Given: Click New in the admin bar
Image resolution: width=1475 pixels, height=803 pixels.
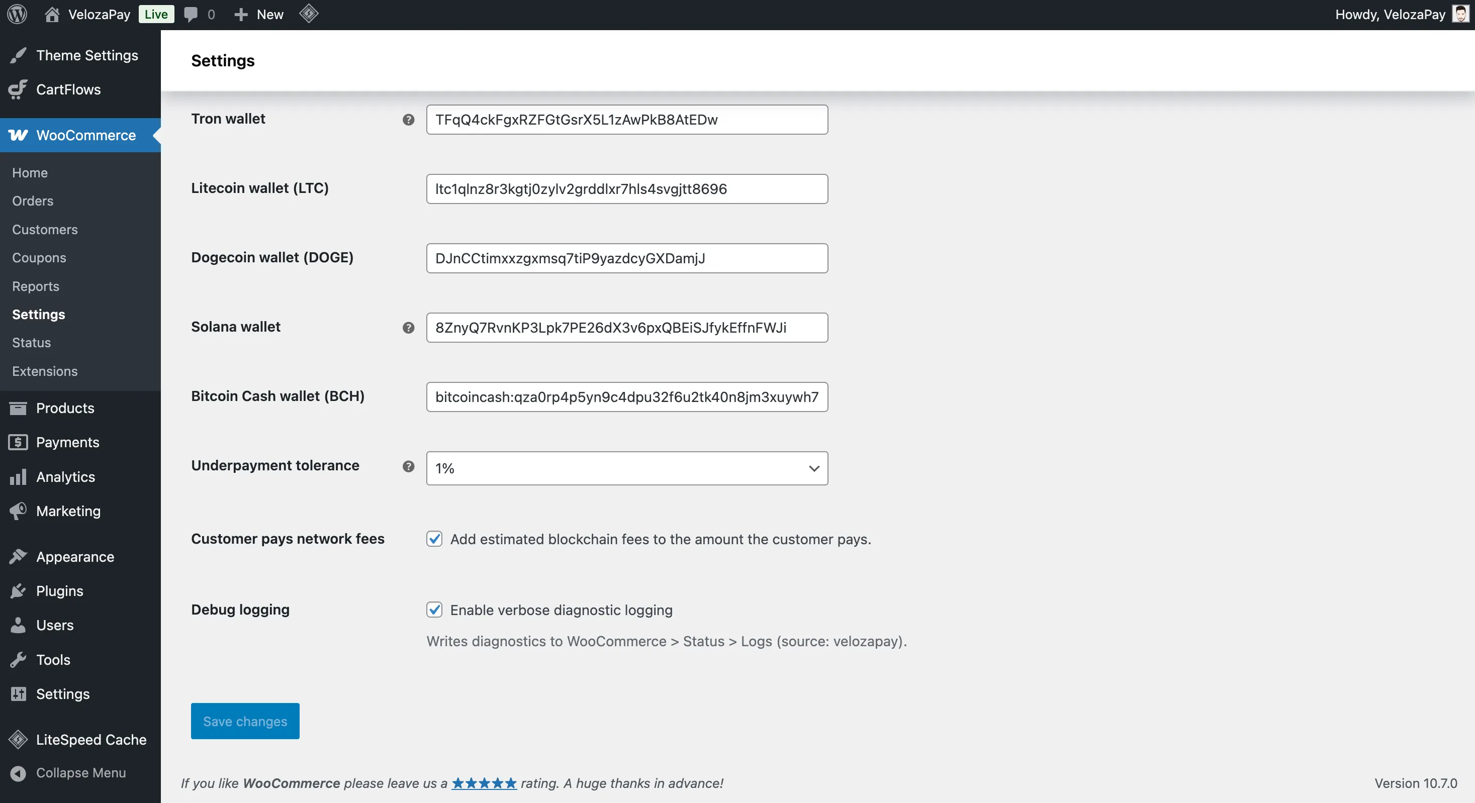Looking at the screenshot, I should [x=269, y=14].
